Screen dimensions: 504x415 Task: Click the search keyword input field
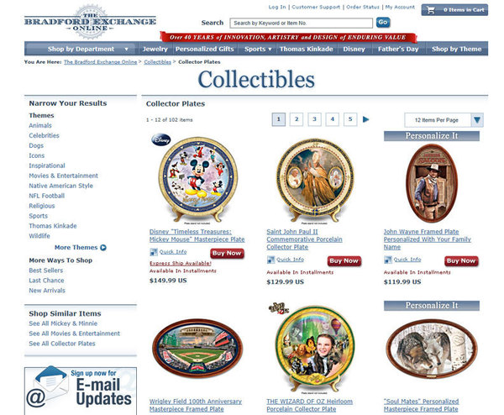[302, 24]
